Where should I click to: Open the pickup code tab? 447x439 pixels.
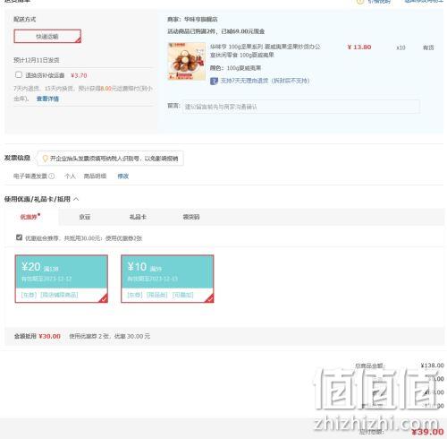(x=191, y=217)
